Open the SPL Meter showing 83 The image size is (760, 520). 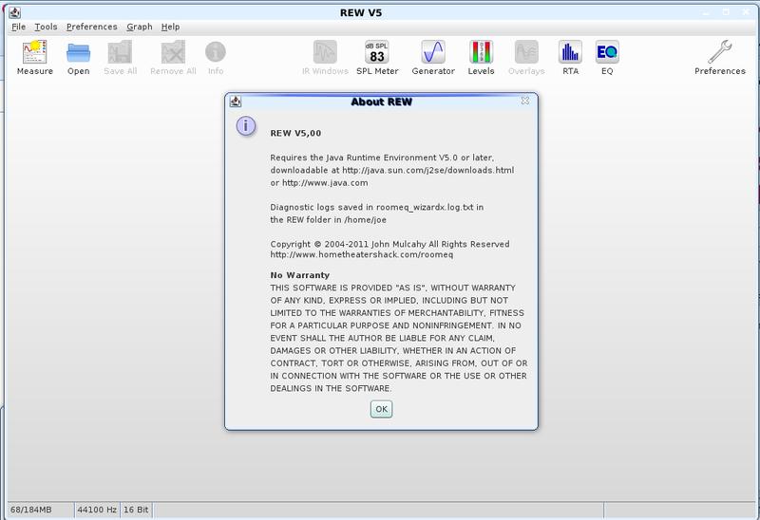coord(377,58)
